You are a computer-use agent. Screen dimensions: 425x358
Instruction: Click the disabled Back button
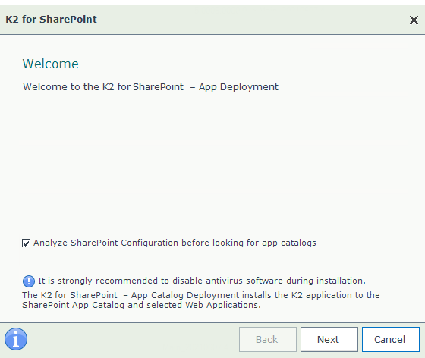point(267,339)
